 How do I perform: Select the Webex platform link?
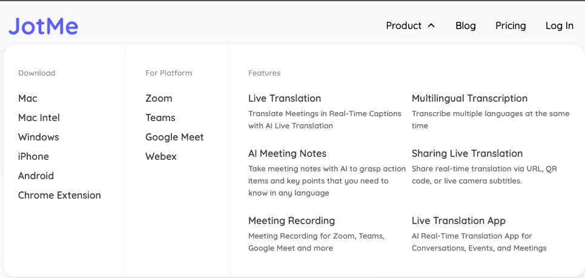click(x=161, y=156)
